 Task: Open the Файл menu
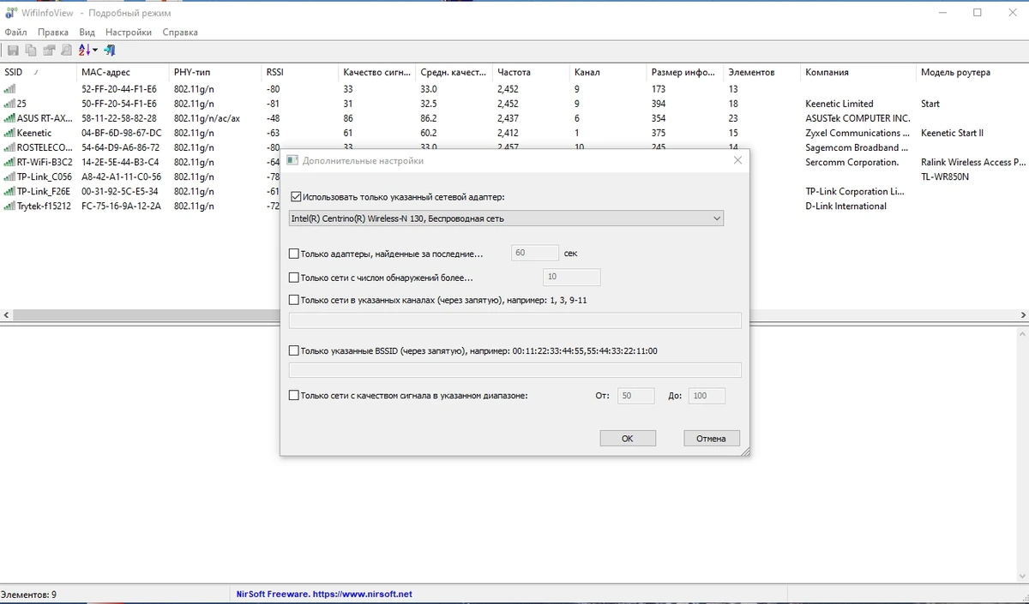(x=15, y=32)
